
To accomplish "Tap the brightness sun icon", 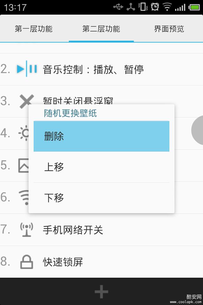I will [24, 133].
